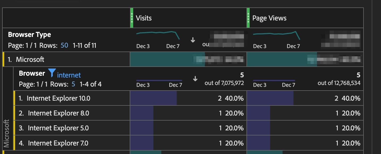Click the sort arrow in Browser Type Visits column
The image size is (381, 154).
(x=193, y=40)
